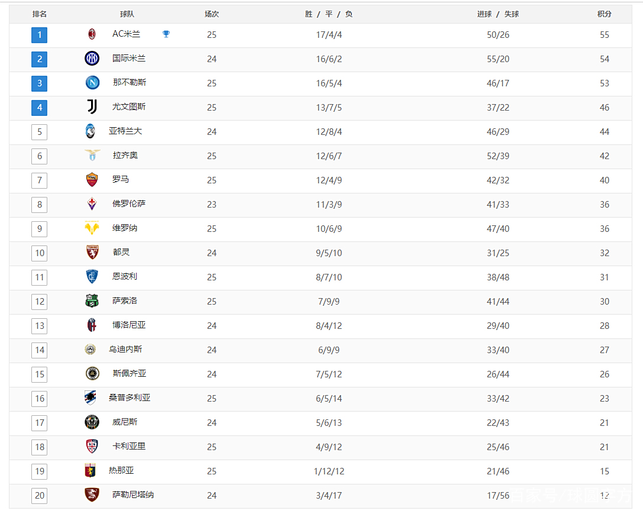The image size is (643, 514).
Task: Click the Atalanta club crest
Action: (90, 131)
